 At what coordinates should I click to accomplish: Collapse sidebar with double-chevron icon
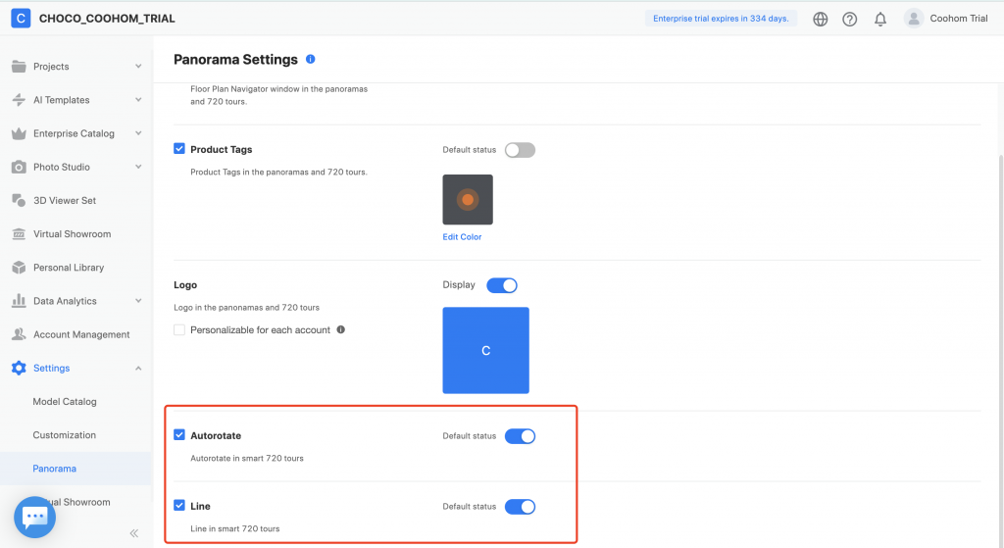(134, 533)
